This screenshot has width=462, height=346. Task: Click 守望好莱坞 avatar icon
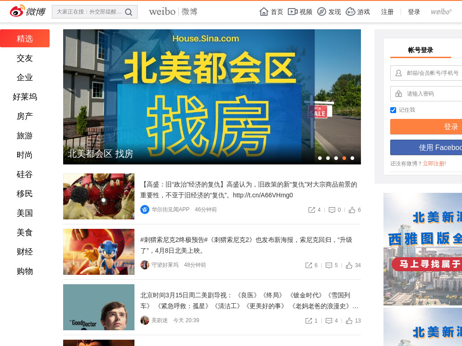[145, 265]
